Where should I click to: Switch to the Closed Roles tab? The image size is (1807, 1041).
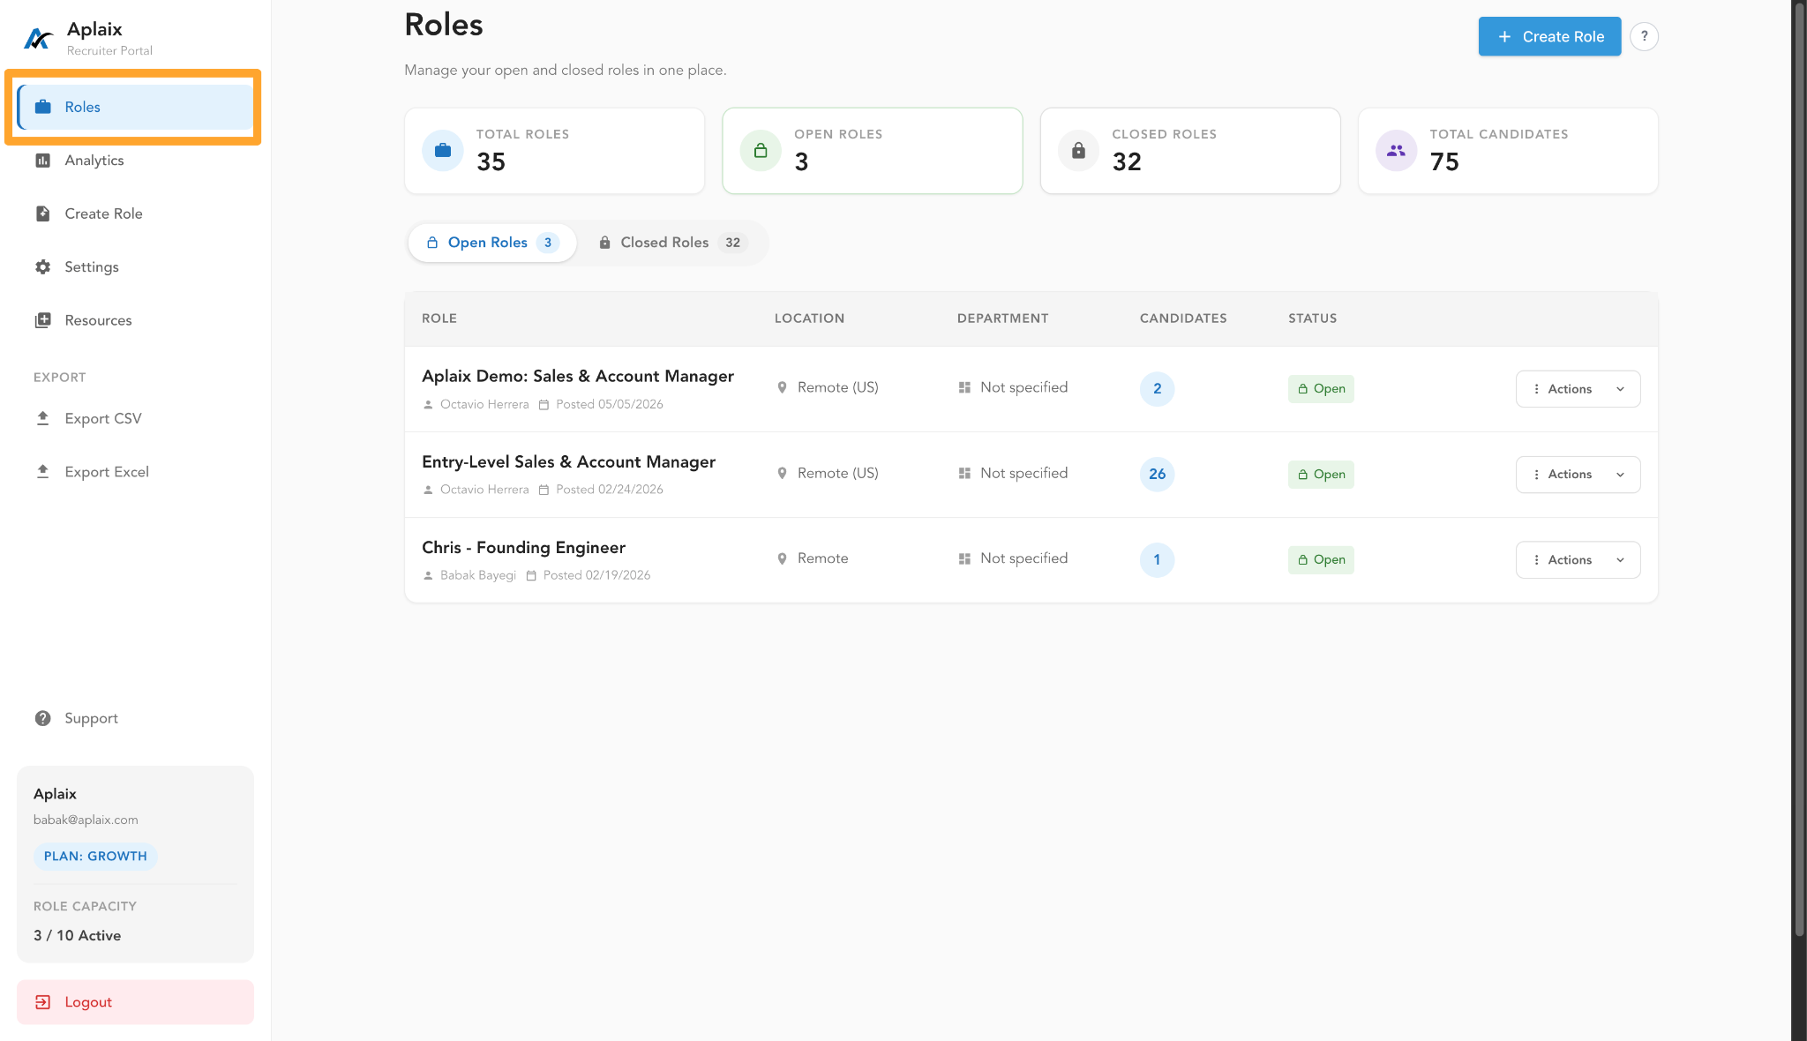coord(672,243)
